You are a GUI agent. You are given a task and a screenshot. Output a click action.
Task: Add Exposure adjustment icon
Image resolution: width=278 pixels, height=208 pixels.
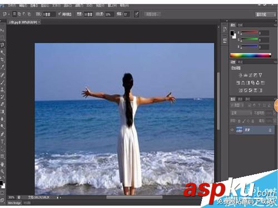click(255, 75)
